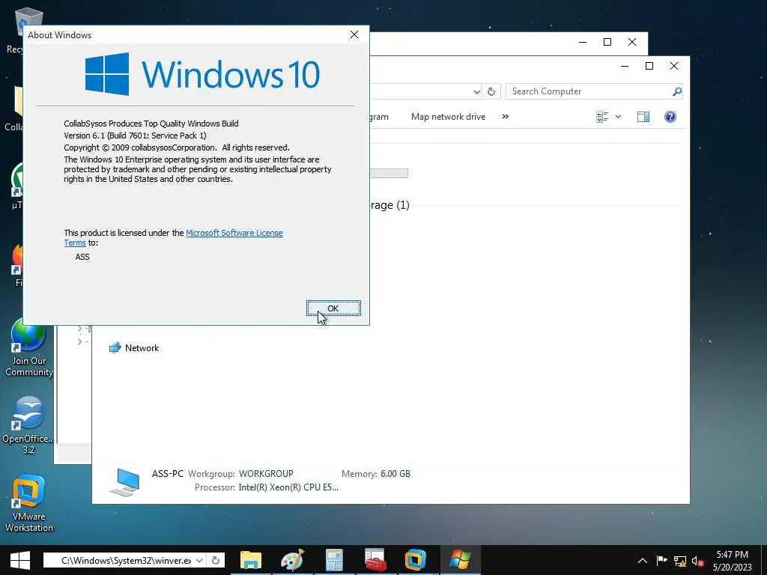Viewport: 767px width, 575px height.
Task: Select Network in the Explorer window
Action: (x=142, y=348)
